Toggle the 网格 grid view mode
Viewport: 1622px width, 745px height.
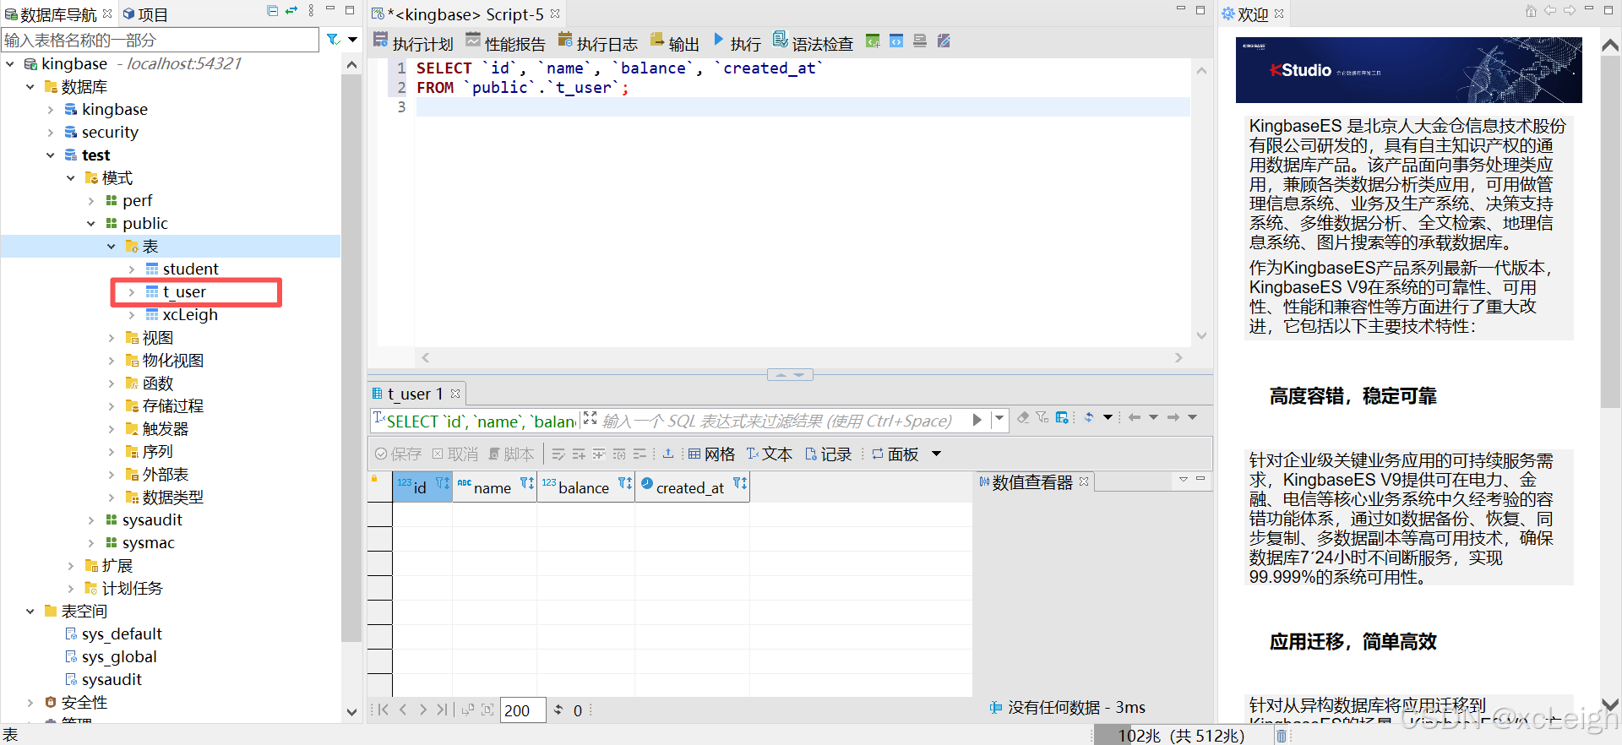pos(711,454)
